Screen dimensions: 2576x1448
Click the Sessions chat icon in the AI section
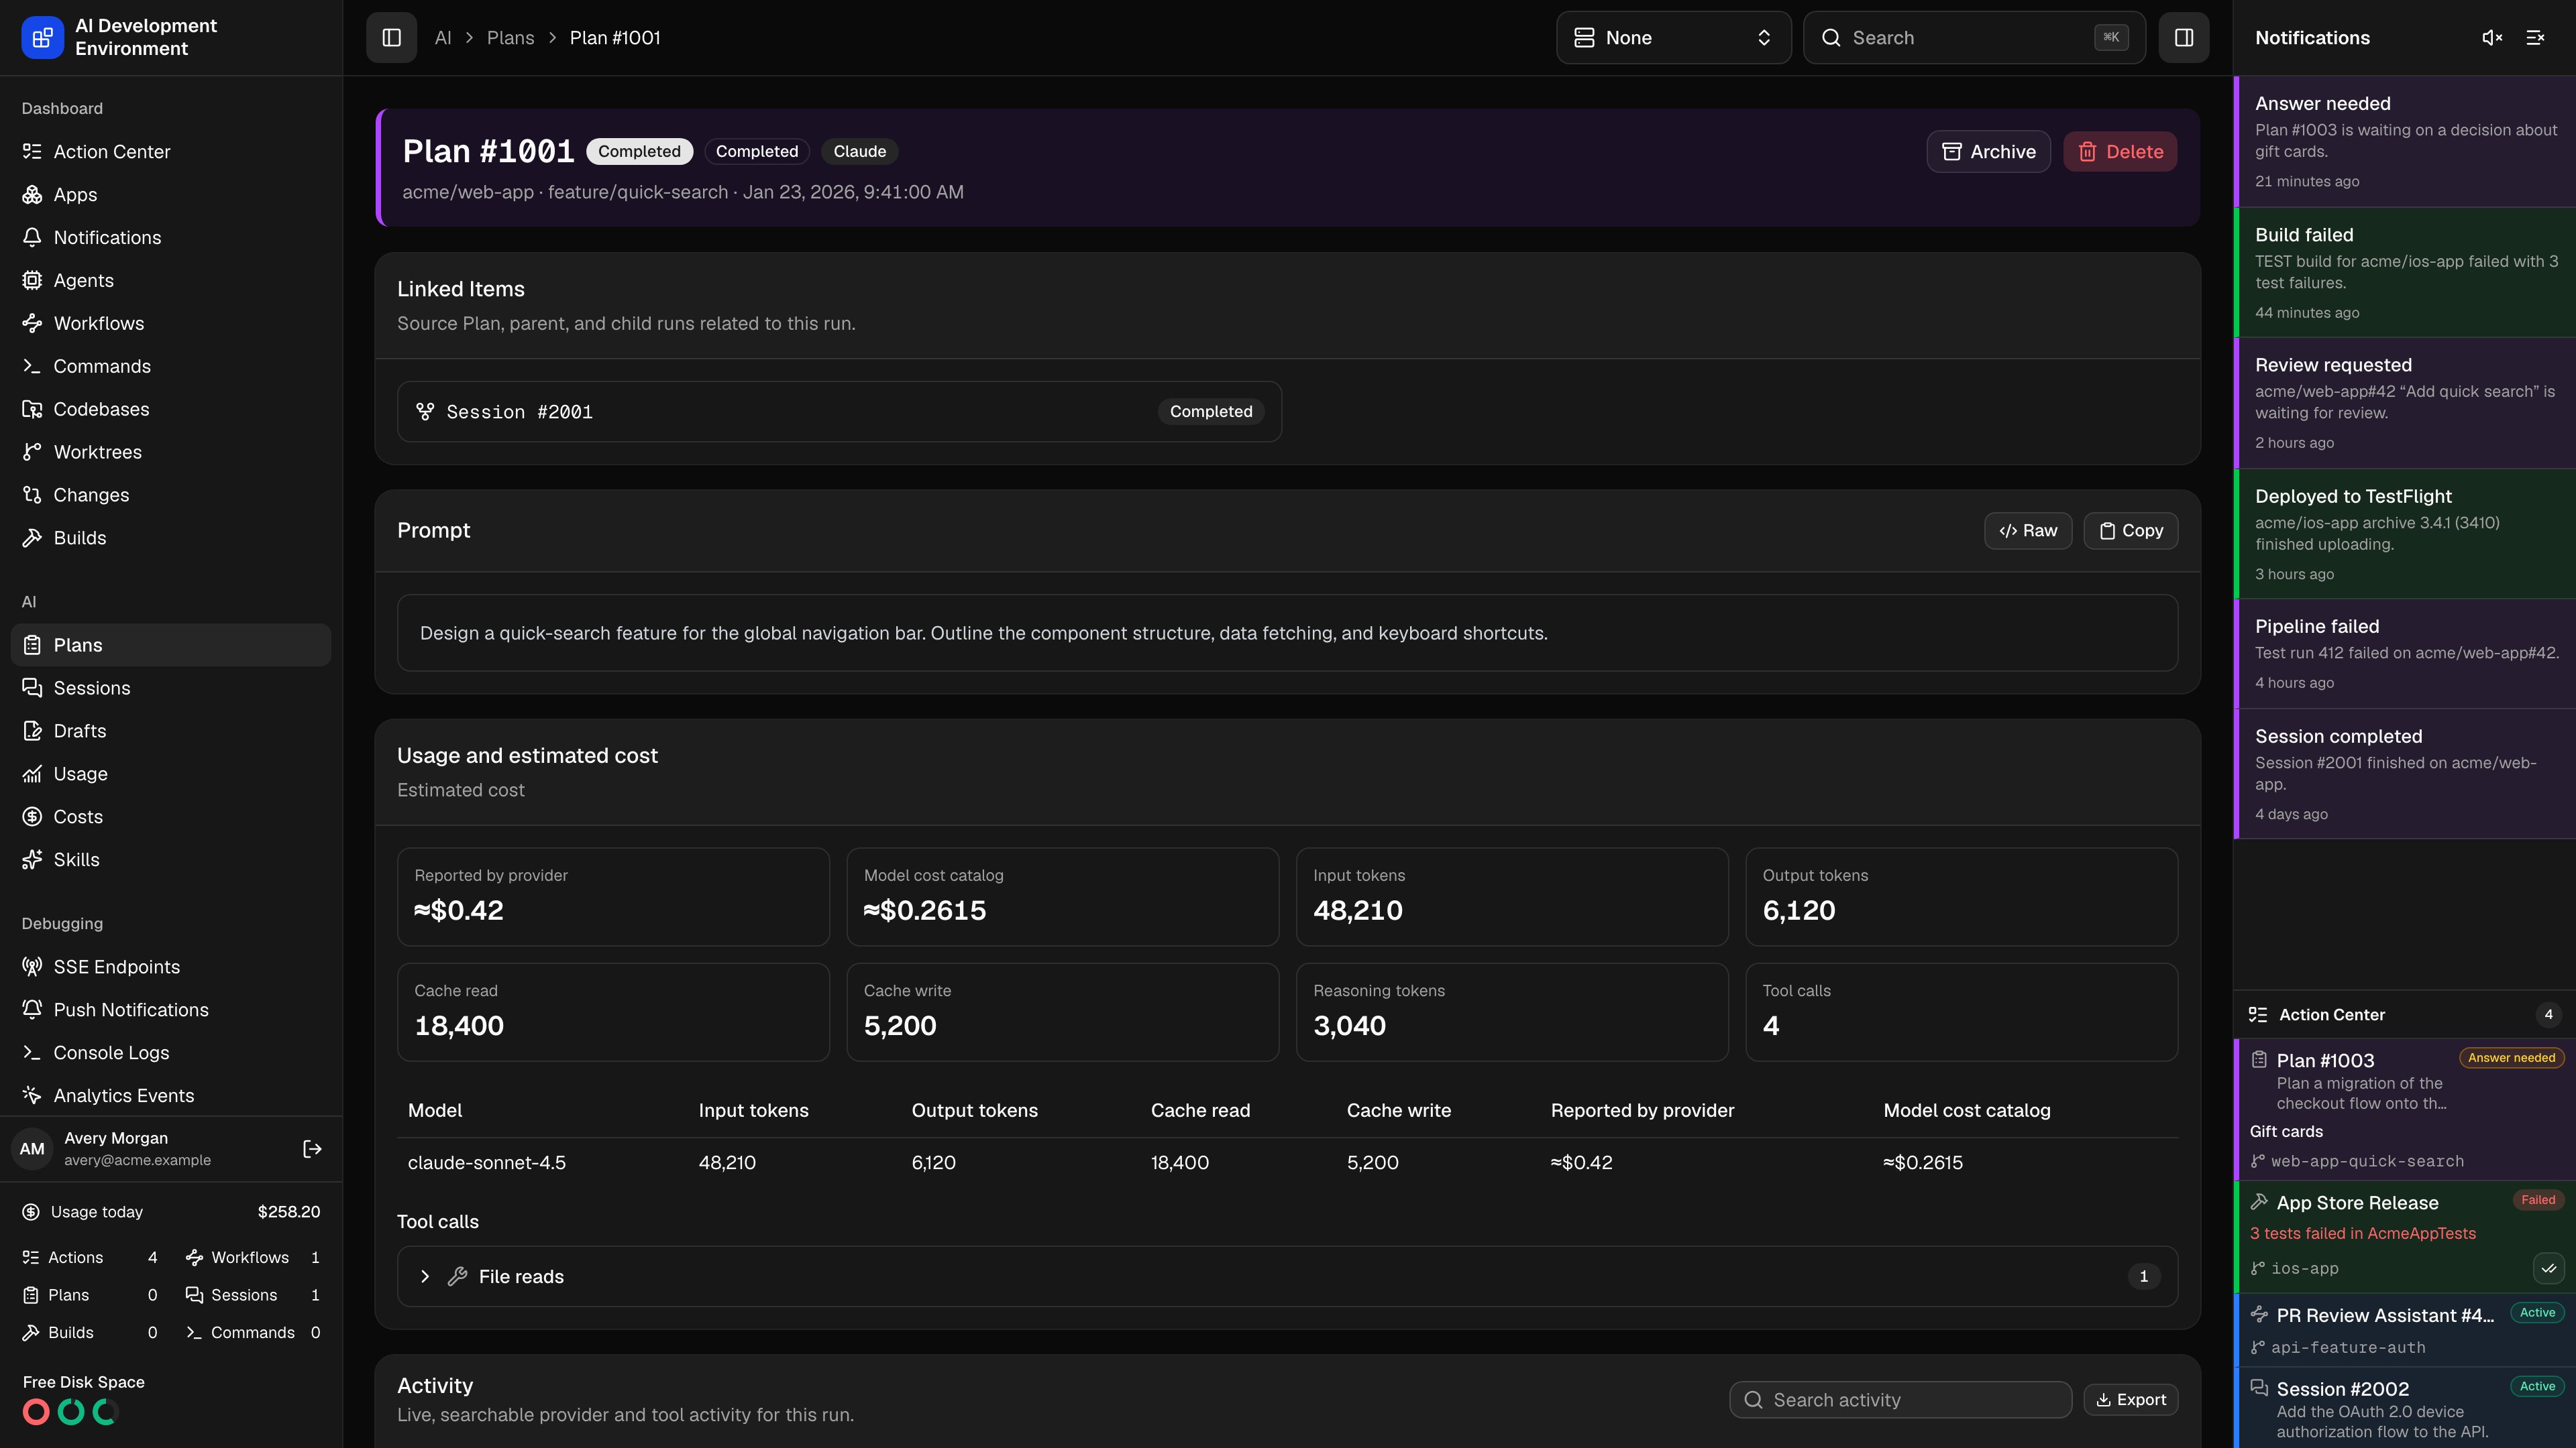[32, 688]
